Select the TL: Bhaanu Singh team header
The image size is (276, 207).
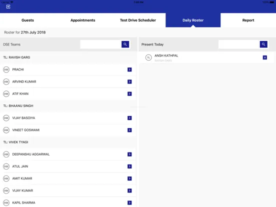tap(68, 106)
